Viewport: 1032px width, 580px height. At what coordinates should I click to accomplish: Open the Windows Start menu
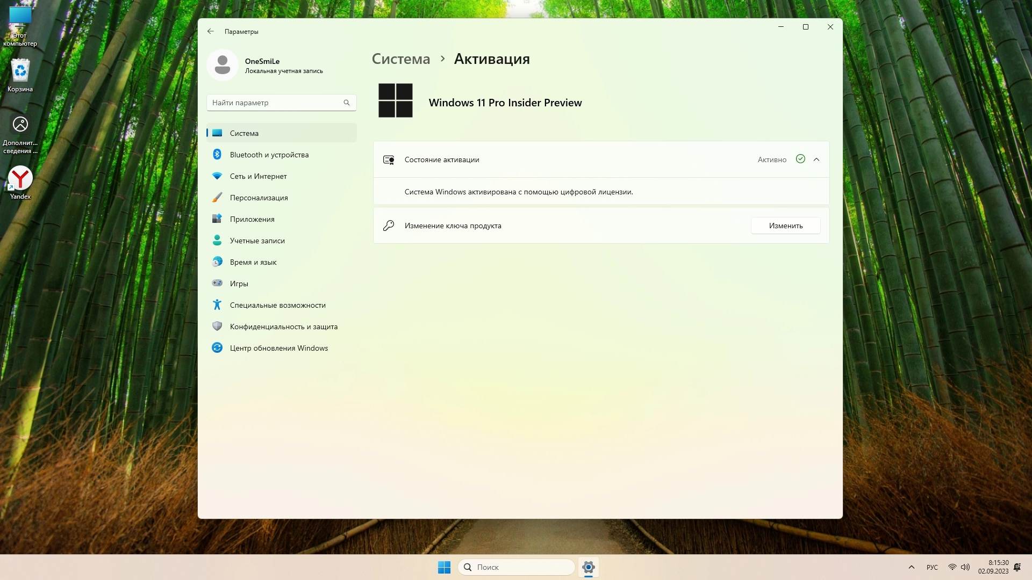[x=444, y=567]
